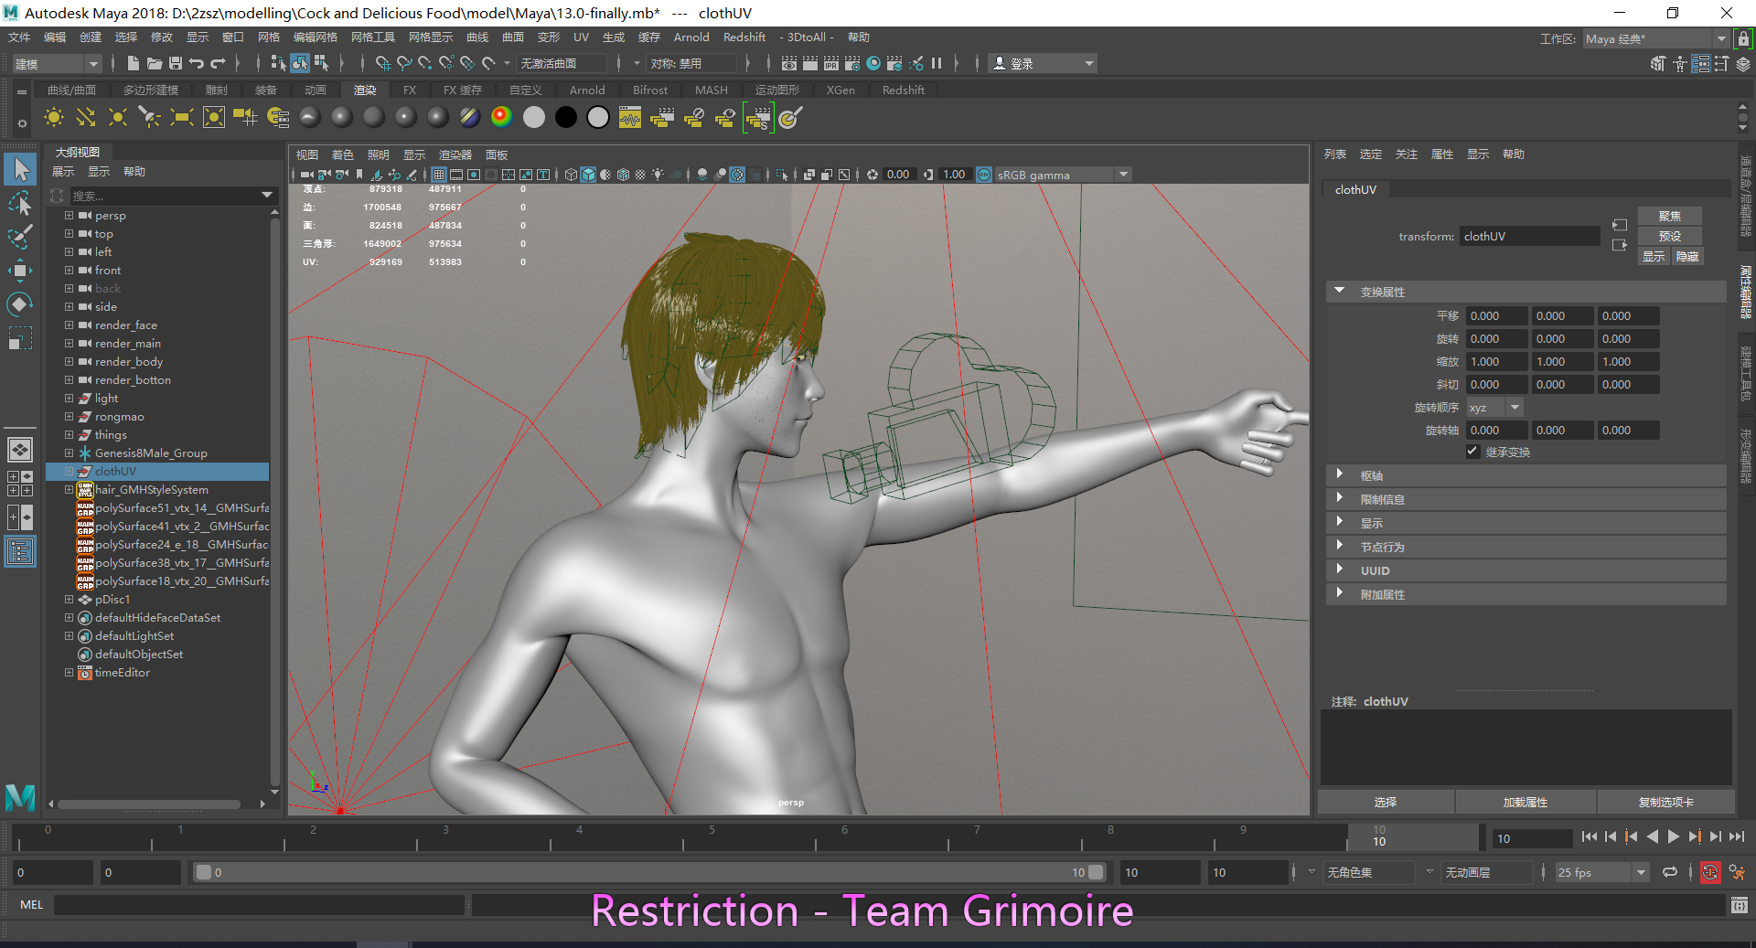Click the 加载属性 button
Image resolution: width=1756 pixels, height=948 pixels.
click(1525, 802)
